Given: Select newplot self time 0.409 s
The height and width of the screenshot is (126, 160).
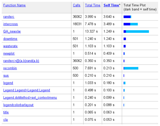Looking at the screenshot, I should coord(109,54).
